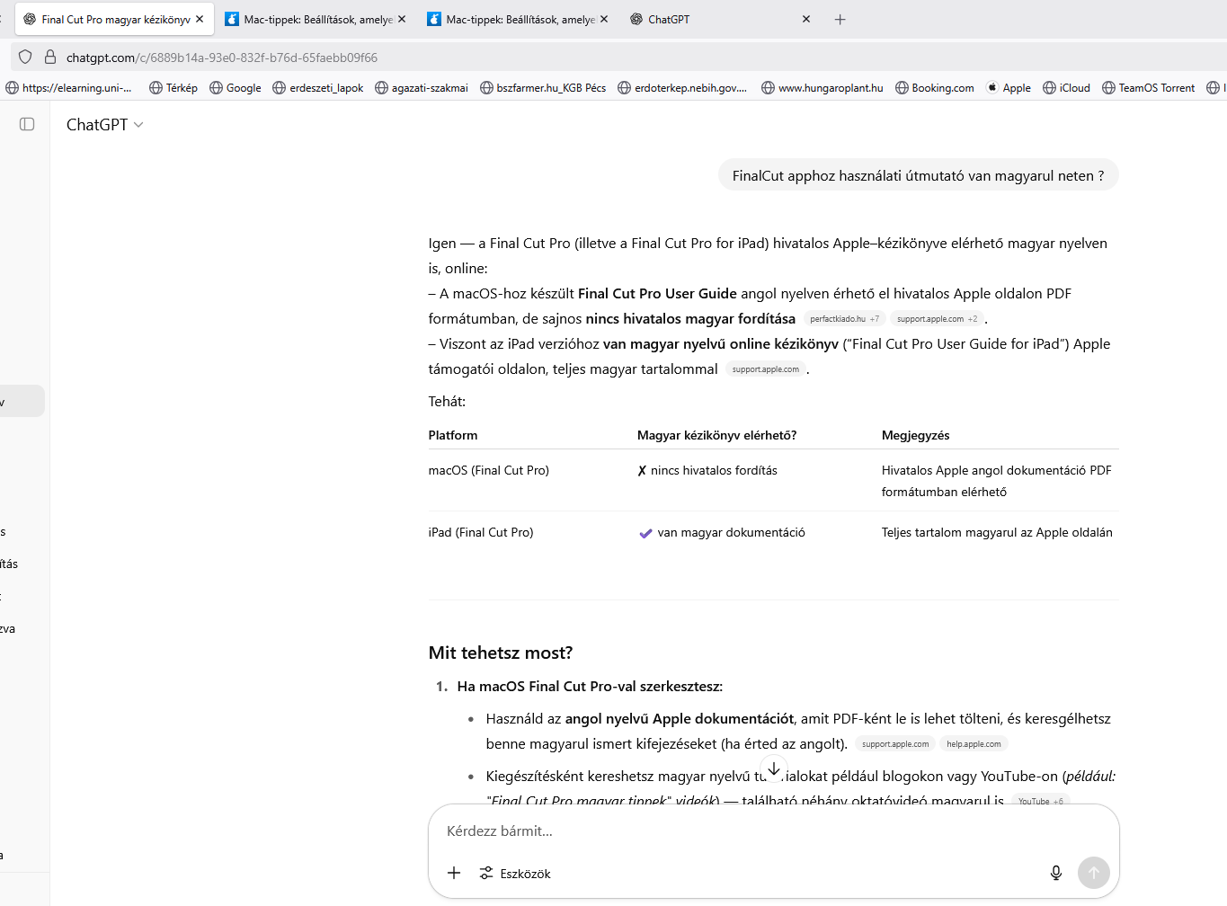1227x906 pixels.
Task: Switch to the third tab, second Mac-tippek
Action: click(x=518, y=19)
